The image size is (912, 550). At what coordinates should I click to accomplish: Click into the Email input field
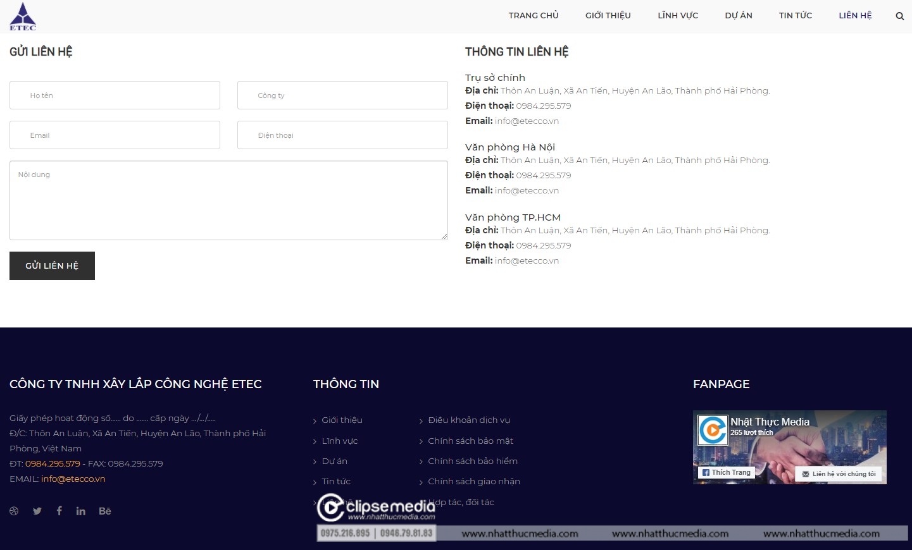coord(115,135)
